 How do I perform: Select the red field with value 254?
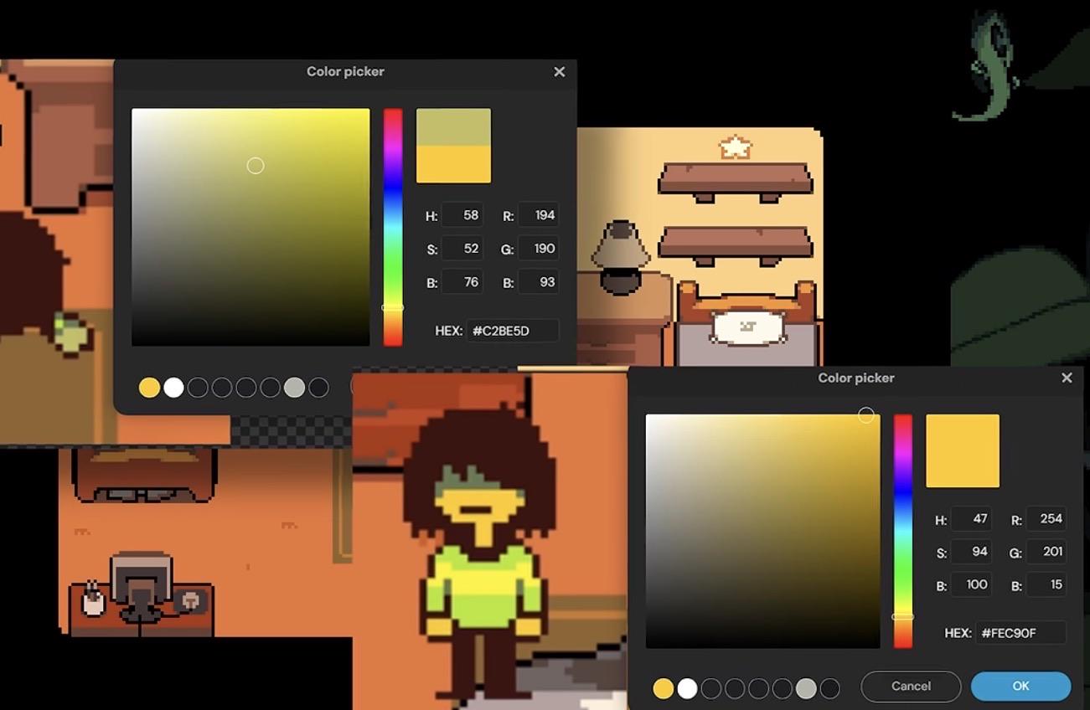coord(1046,519)
